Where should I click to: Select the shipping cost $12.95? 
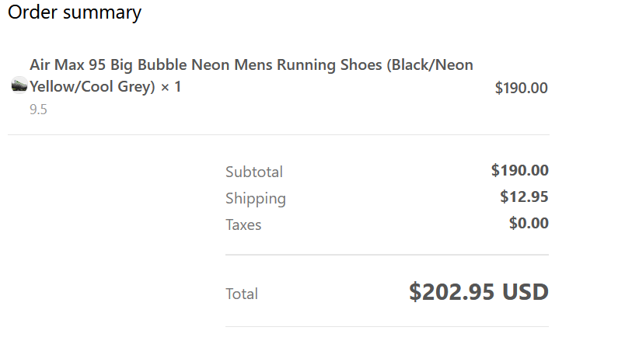[x=524, y=197]
